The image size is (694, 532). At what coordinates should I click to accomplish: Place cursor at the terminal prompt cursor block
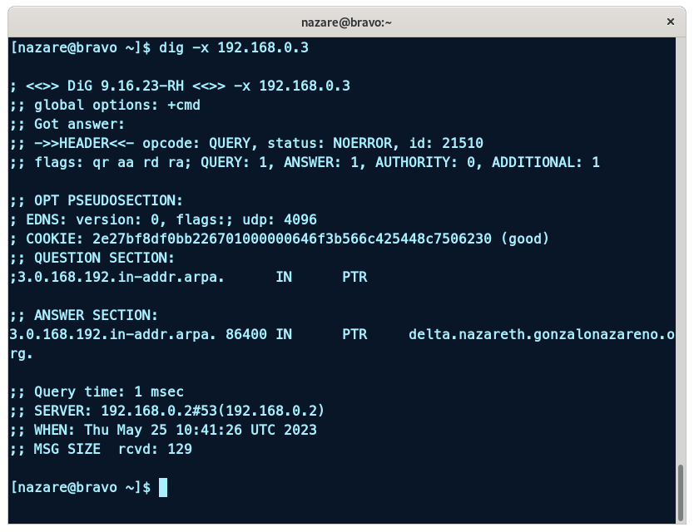163,487
